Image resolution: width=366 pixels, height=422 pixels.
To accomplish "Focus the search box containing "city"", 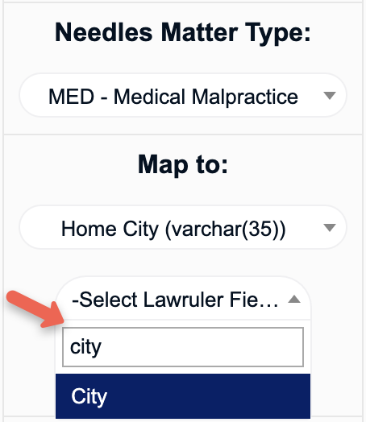I will click(183, 347).
